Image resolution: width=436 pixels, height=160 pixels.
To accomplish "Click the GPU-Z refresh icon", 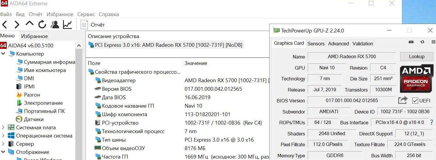I will tap(422, 42).
